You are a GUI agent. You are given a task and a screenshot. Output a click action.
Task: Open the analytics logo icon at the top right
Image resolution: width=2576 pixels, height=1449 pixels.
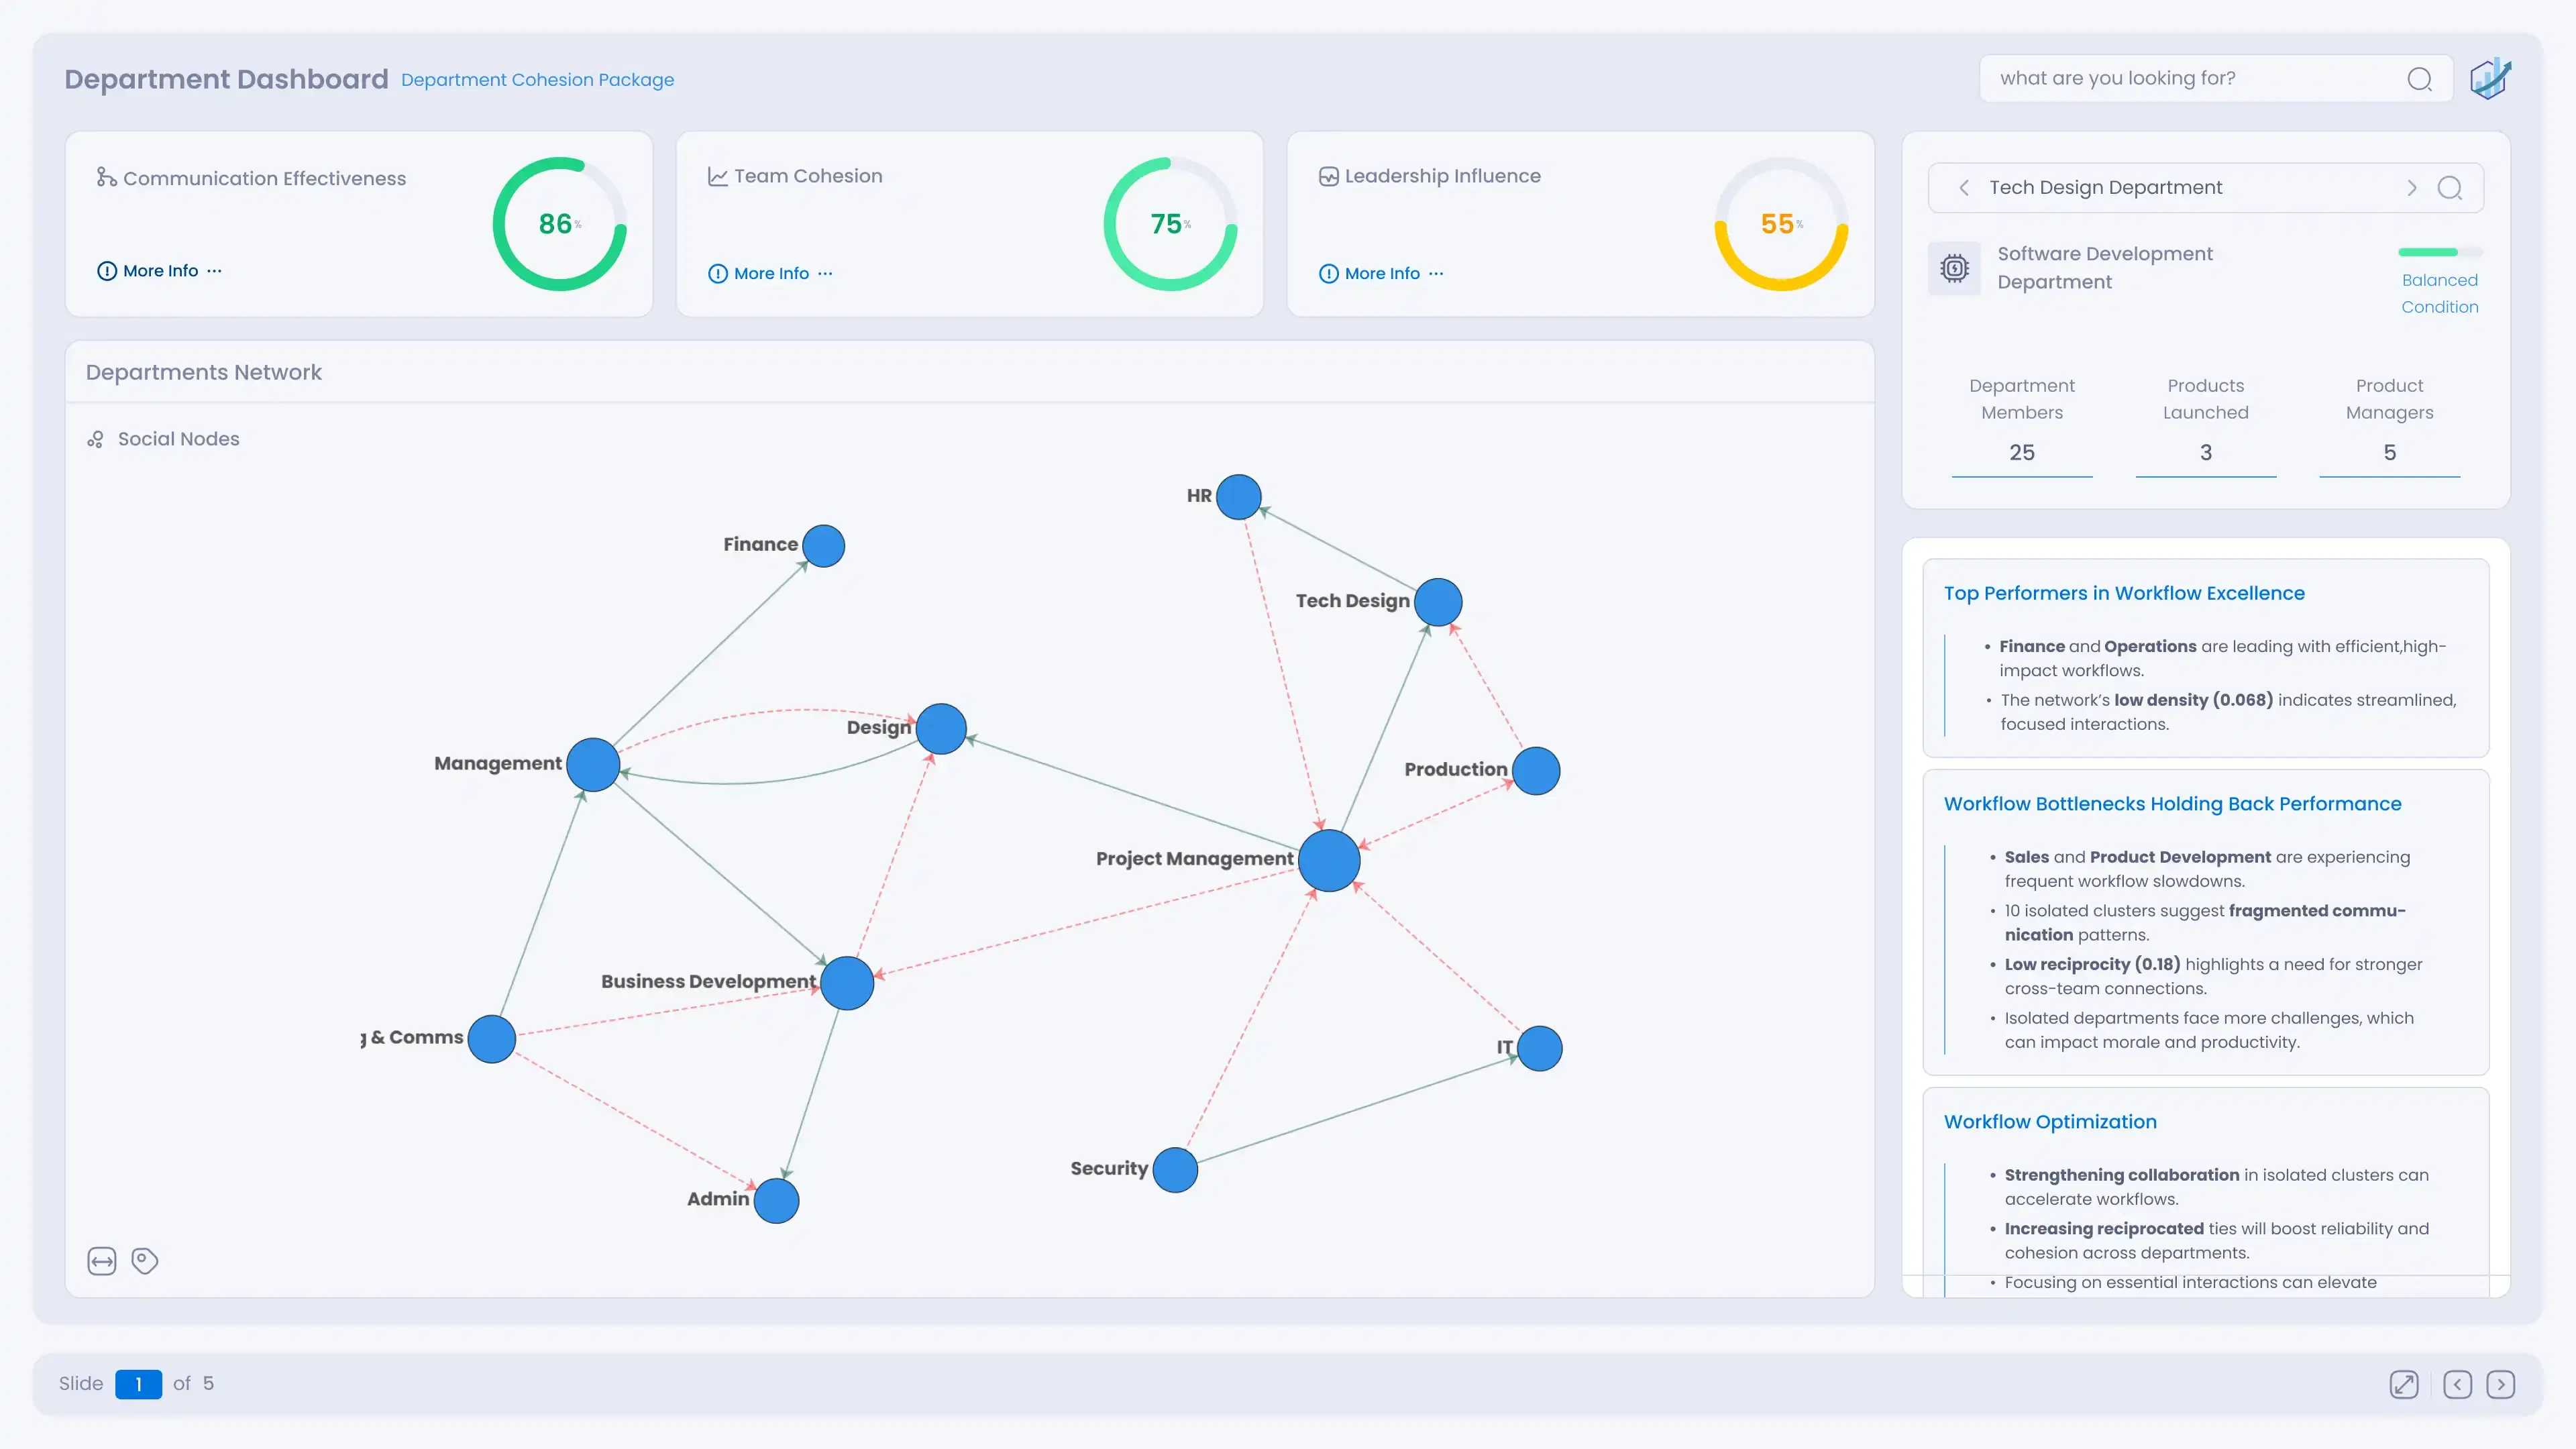tap(2490, 79)
